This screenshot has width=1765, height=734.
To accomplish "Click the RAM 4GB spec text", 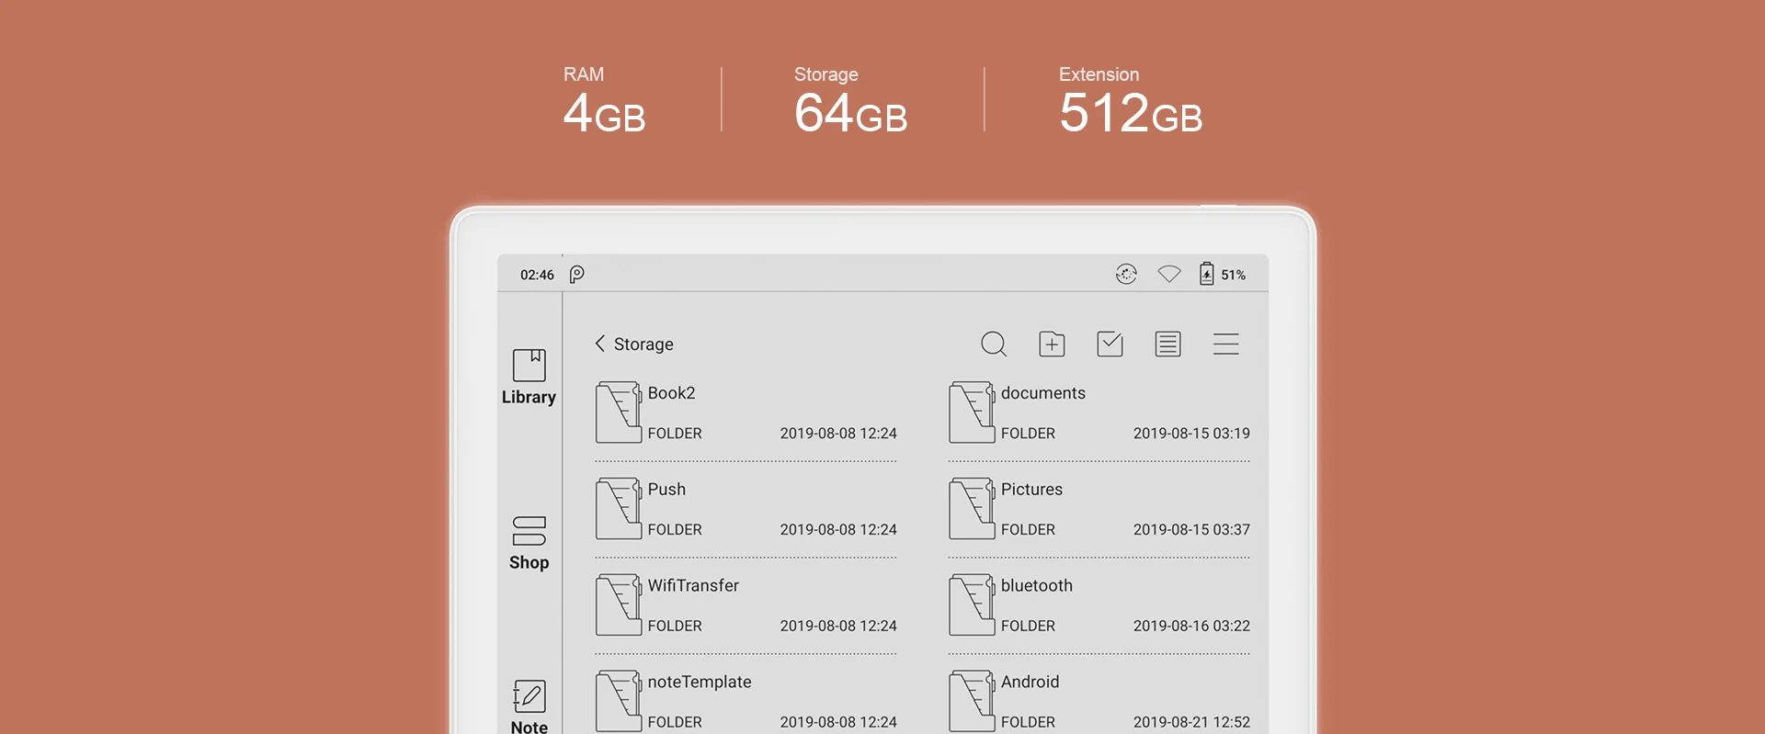I will pyautogui.click(x=604, y=101).
